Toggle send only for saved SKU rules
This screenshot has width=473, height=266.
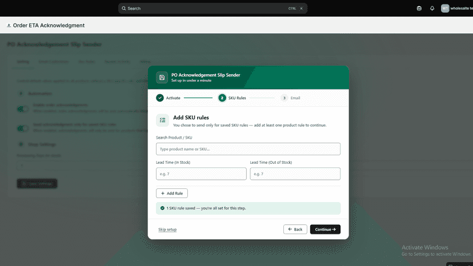coord(23,128)
